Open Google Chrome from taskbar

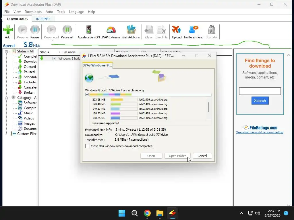click(147, 213)
